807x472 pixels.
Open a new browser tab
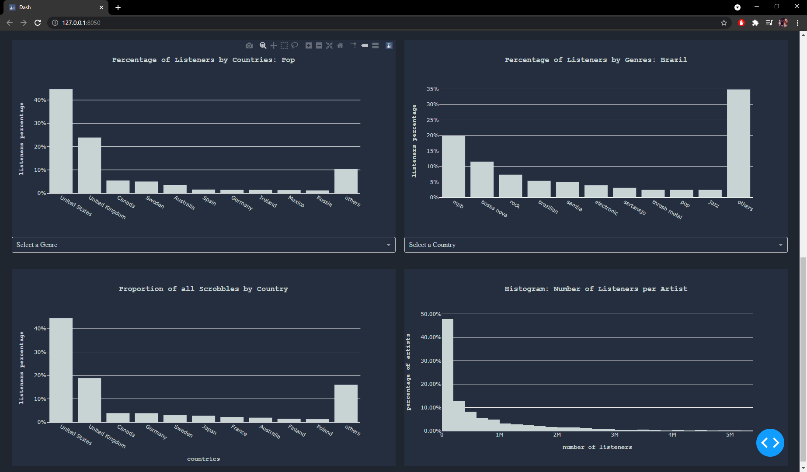[x=118, y=7]
